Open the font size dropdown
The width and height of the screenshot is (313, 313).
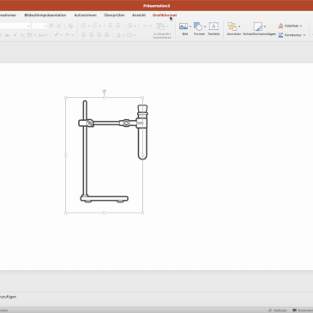45,26
